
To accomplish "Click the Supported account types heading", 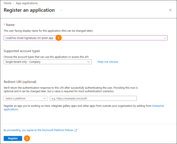I will 22,51.
